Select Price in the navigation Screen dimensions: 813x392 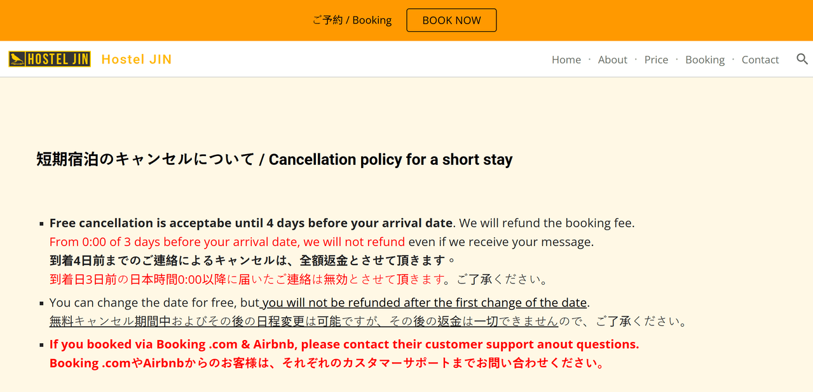(x=656, y=60)
